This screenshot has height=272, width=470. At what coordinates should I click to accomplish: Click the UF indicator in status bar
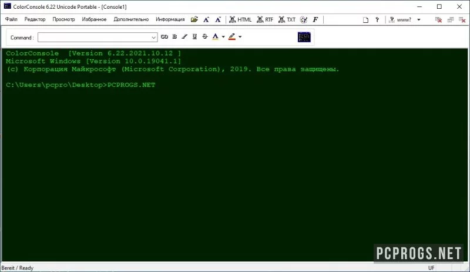431,268
